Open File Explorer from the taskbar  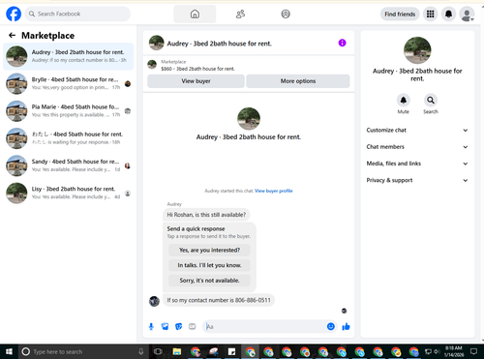click(177, 351)
